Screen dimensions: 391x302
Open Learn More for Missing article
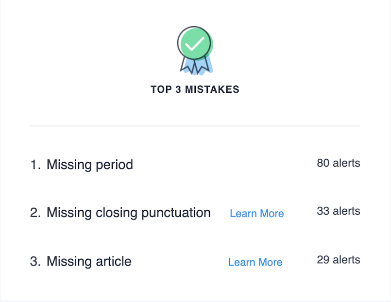point(255,262)
